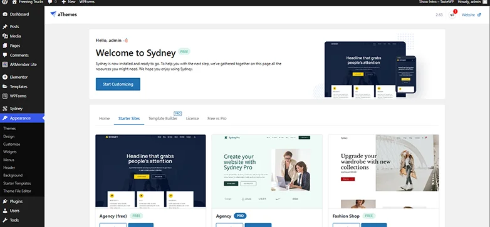Open the Theme File Editor item
The width and height of the screenshot is (490, 227).
(17, 191)
